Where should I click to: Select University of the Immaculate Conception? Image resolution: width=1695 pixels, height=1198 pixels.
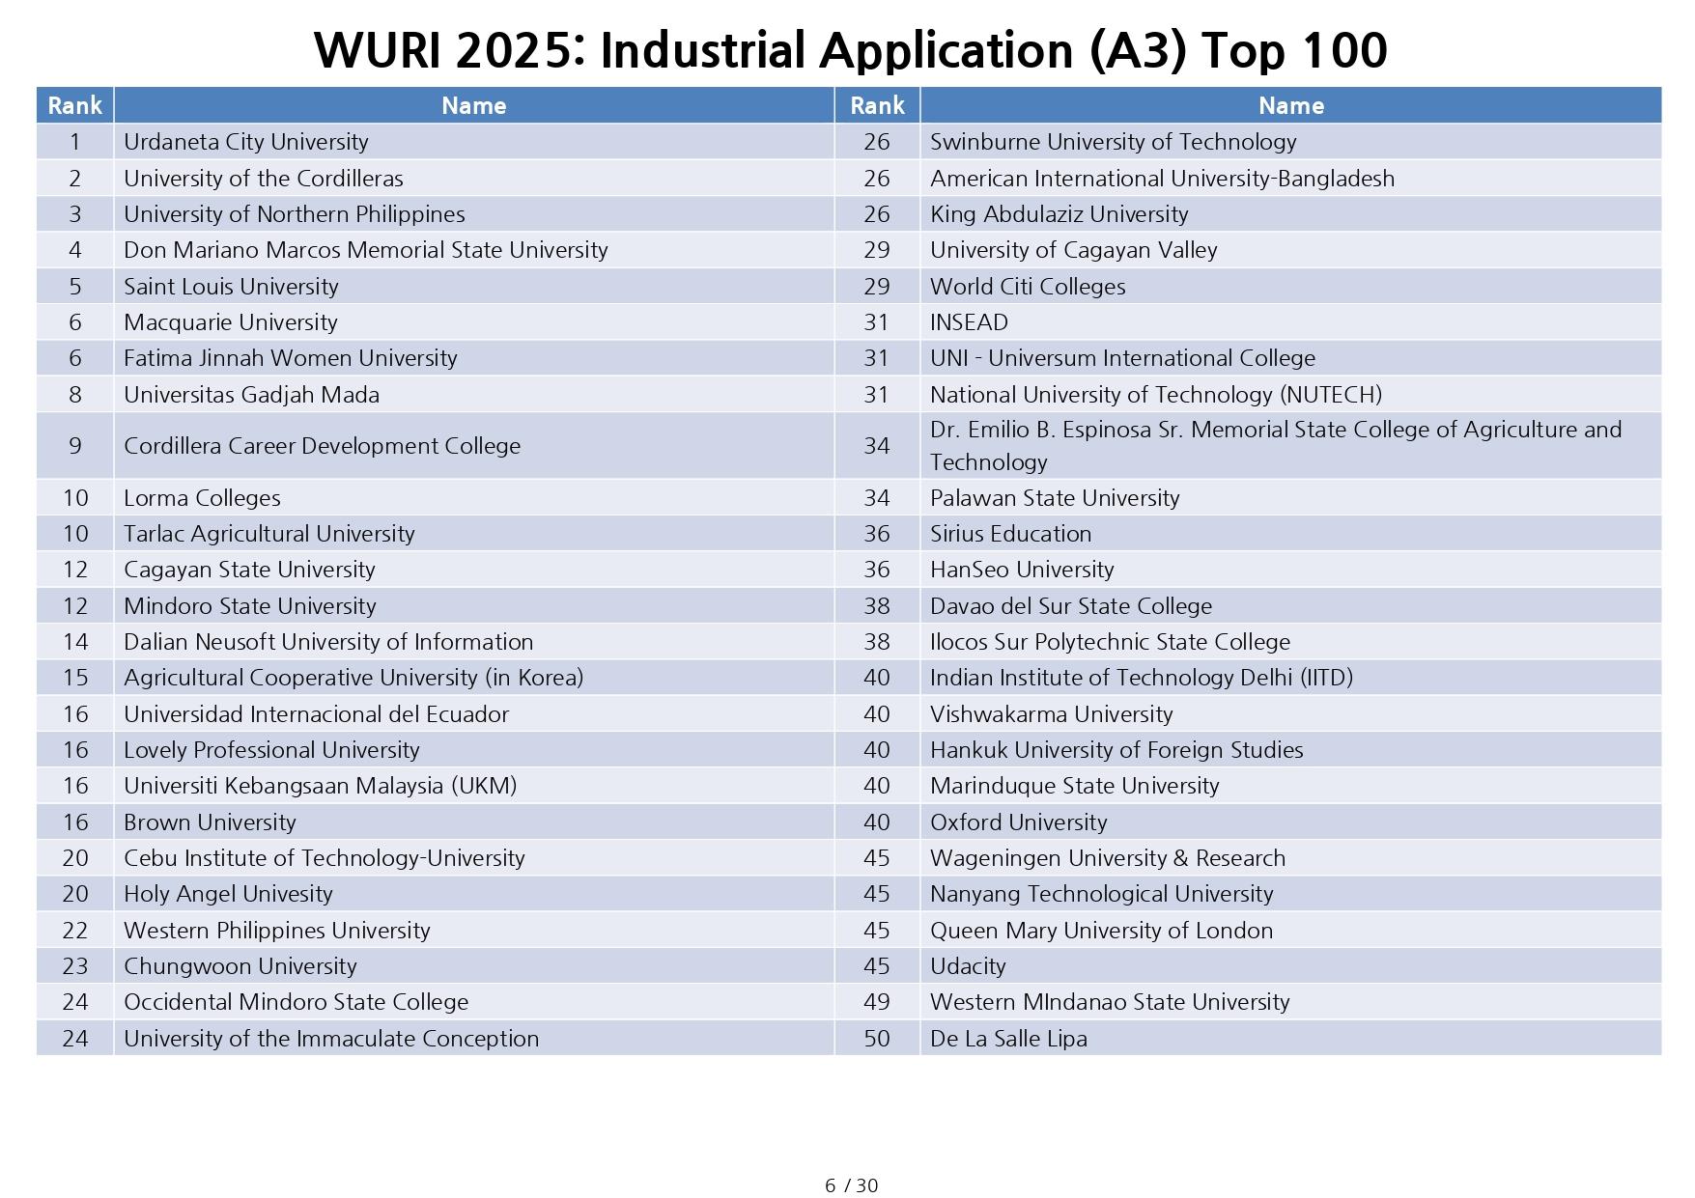[x=331, y=1039]
